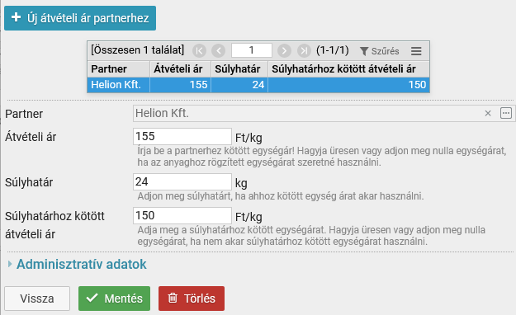Open the Szűrés filter
Image resolution: width=516 pixels, height=315 pixels.
coord(380,51)
